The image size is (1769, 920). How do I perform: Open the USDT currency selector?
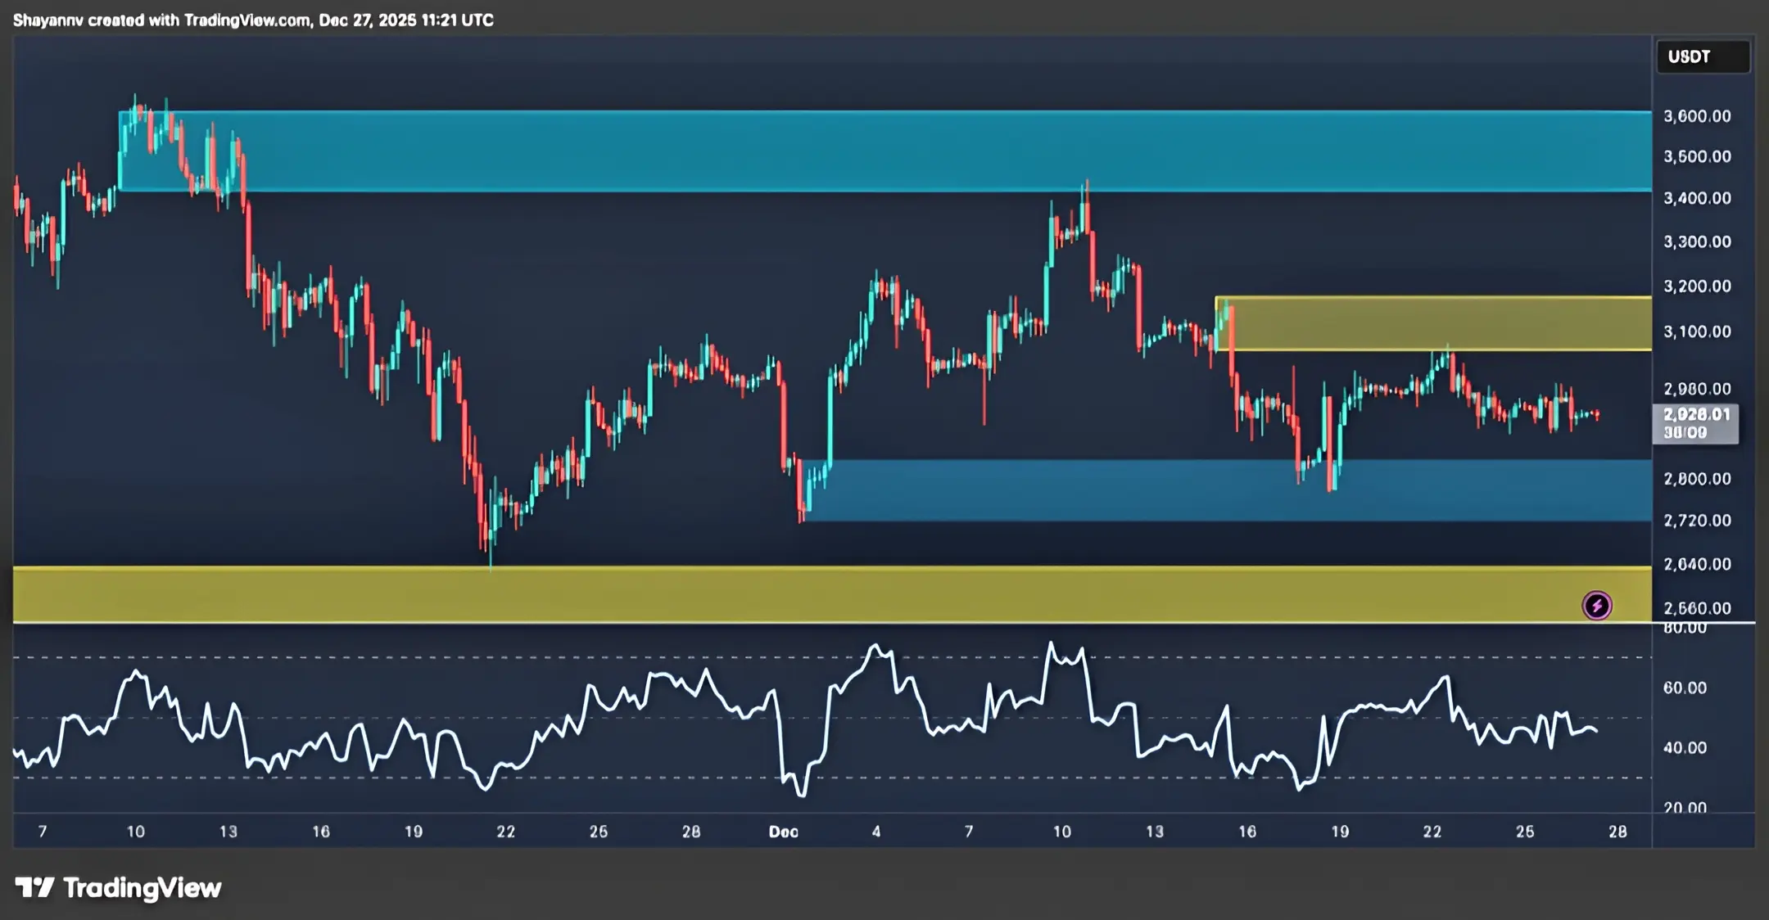pos(1702,57)
